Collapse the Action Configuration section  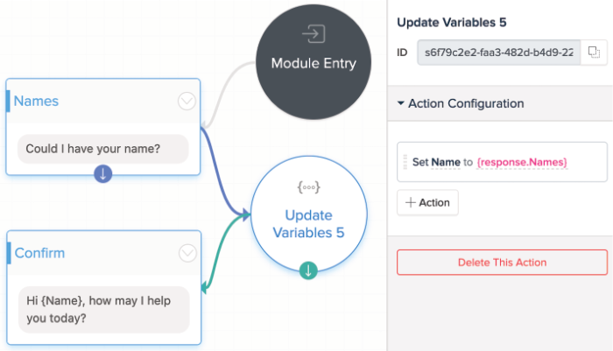coord(401,103)
